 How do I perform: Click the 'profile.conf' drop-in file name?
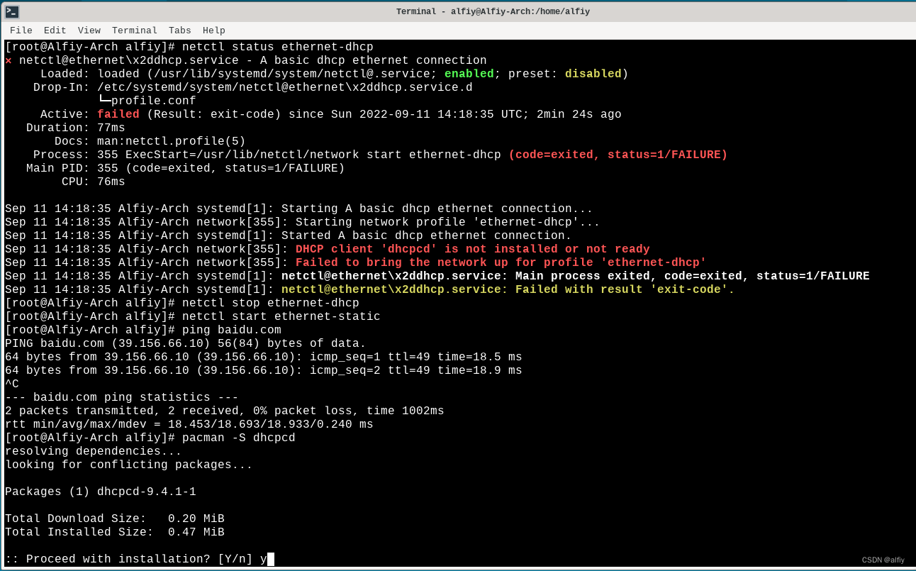click(x=153, y=101)
